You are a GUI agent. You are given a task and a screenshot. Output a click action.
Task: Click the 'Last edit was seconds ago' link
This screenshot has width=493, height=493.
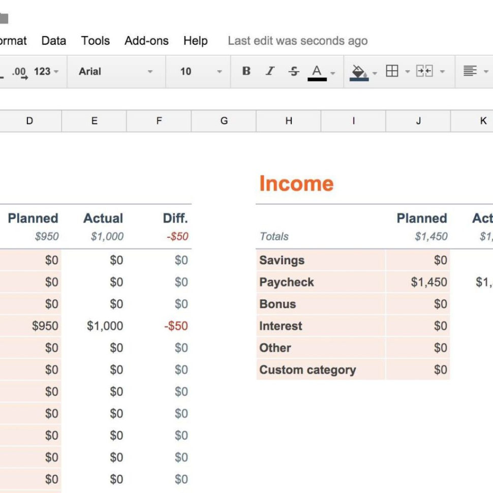click(297, 41)
